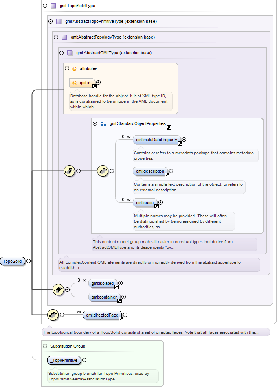The height and width of the screenshot is (387, 277).
Task: Expand gml:name element
Action: click(160, 203)
